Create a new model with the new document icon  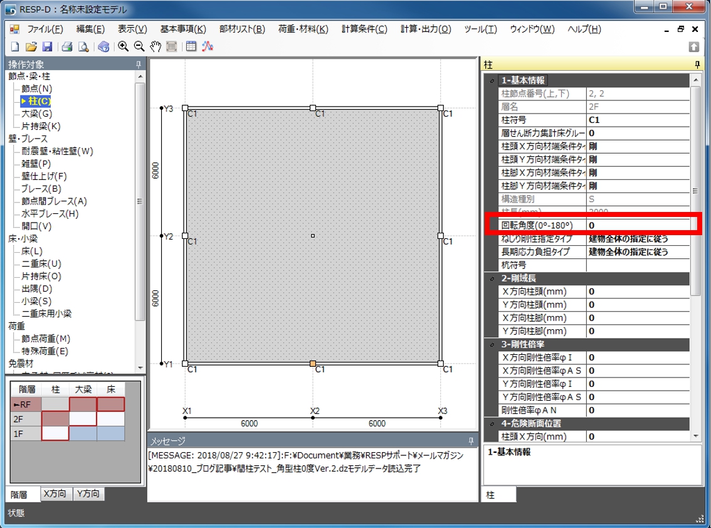point(15,46)
